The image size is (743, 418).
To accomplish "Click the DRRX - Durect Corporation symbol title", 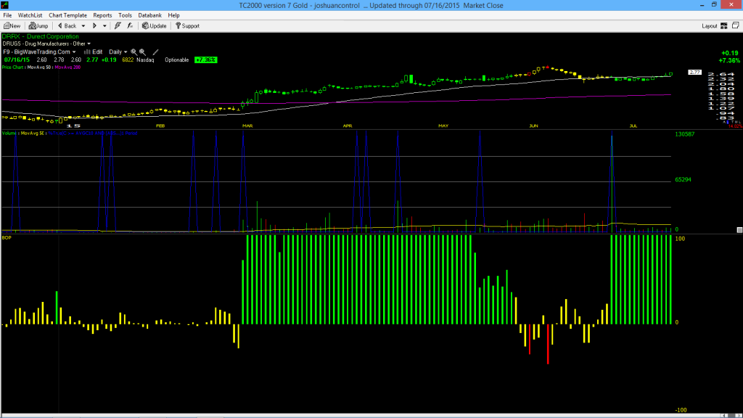I will [x=41, y=36].
